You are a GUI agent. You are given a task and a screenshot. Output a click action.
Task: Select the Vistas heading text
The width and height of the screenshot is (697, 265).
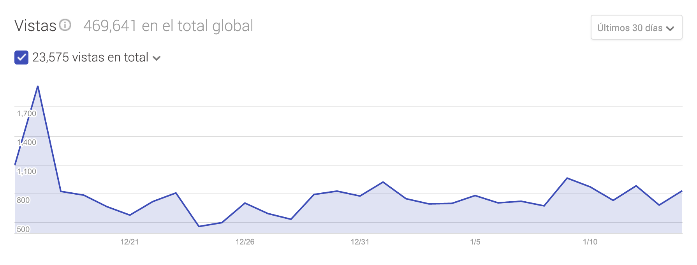tap(35, 26)
